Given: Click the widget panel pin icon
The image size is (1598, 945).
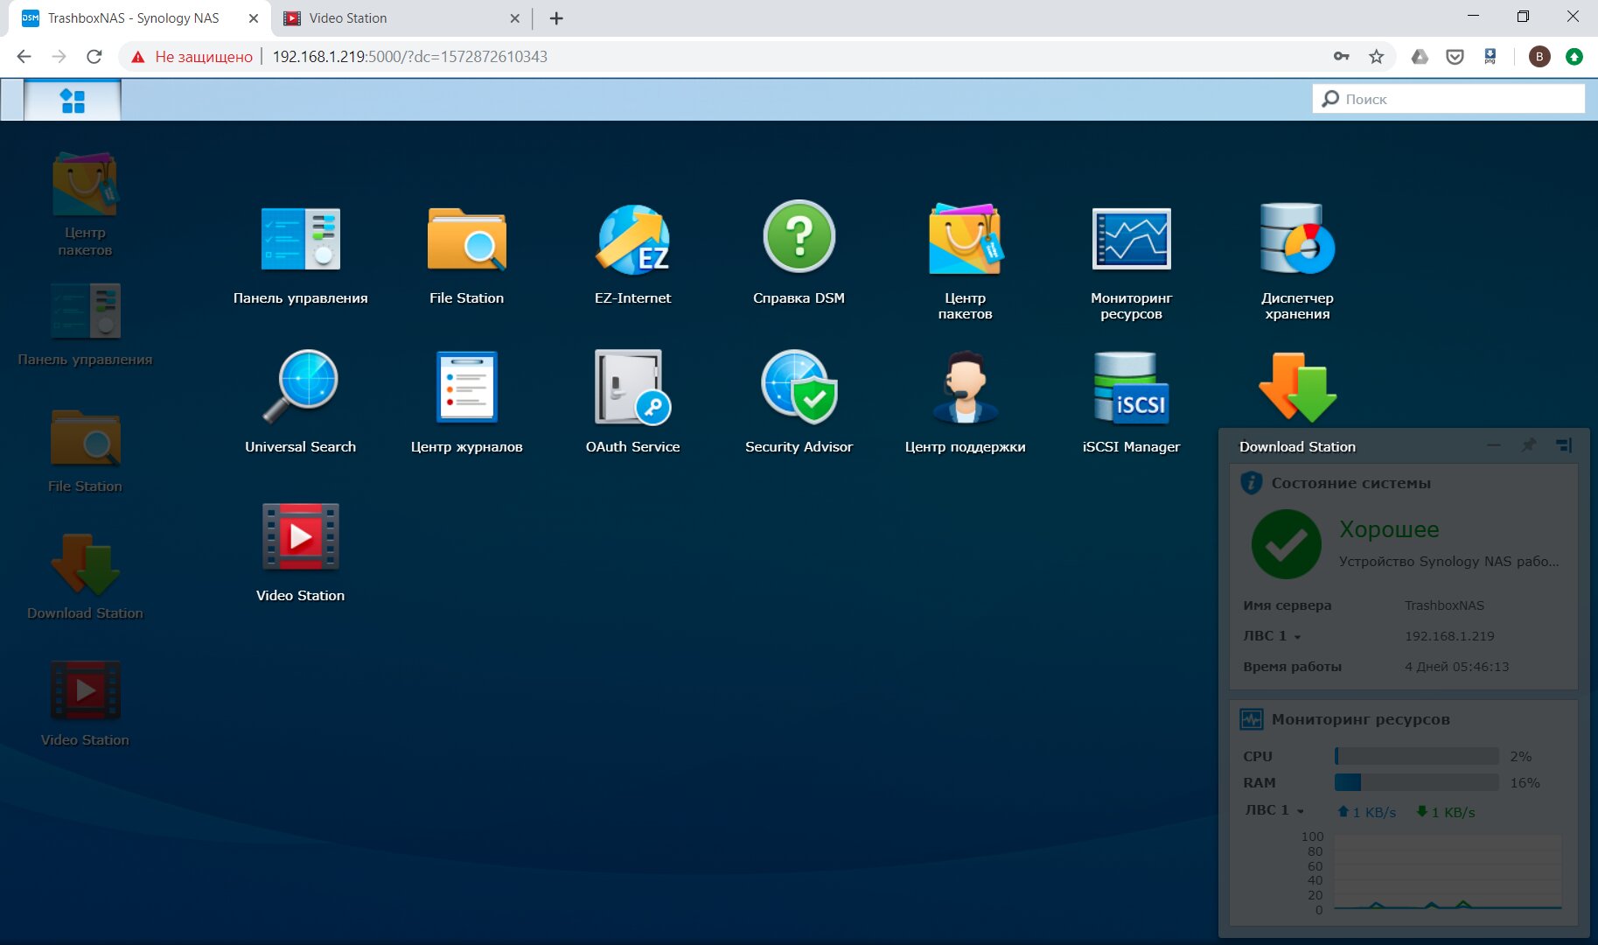Looking at the screenshot, I should [1528, 445].
